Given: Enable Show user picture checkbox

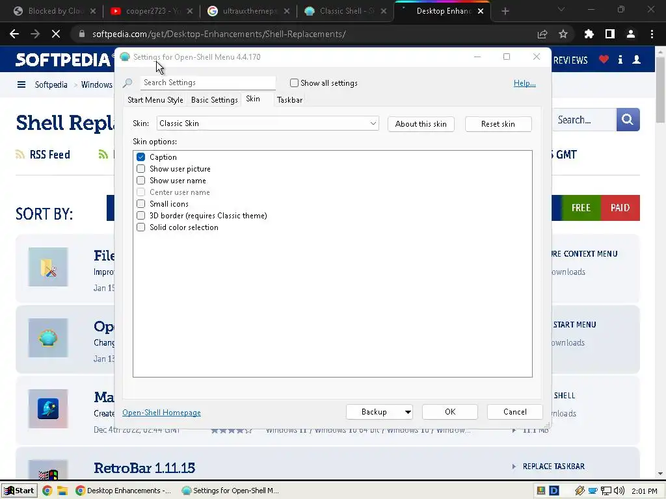Looking at the screenshot, I should click(140, 169).
